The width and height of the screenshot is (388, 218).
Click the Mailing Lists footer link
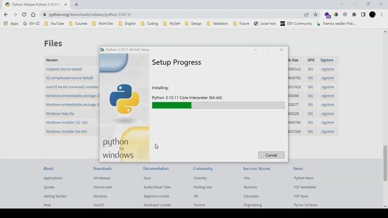(202, 187)
